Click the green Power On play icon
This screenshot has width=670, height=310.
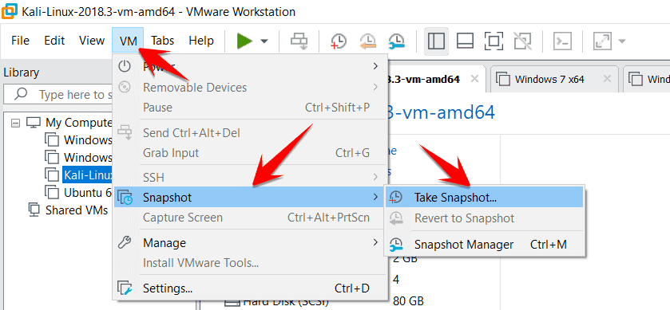click(245, 41)
